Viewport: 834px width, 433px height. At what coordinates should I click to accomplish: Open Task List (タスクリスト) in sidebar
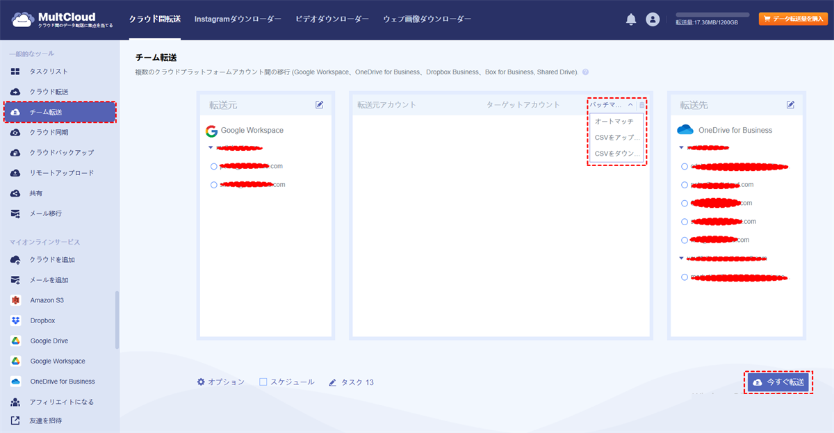49,72
